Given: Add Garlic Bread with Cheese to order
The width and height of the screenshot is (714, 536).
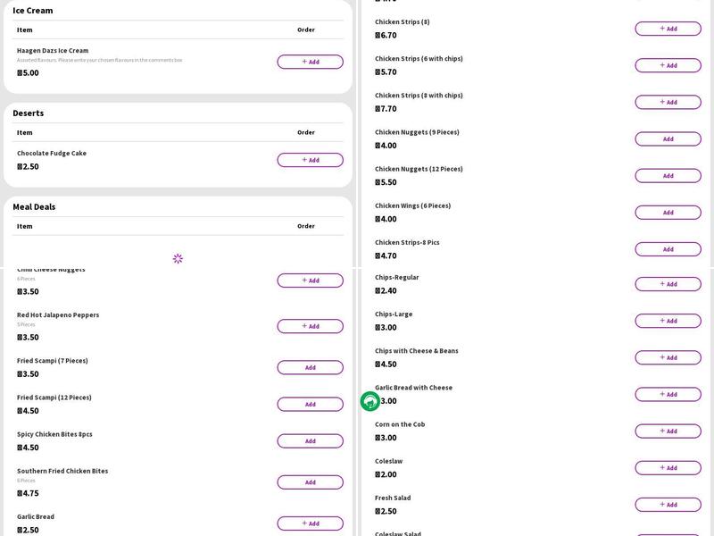Looking at the screenshot, I should (668, 394).
